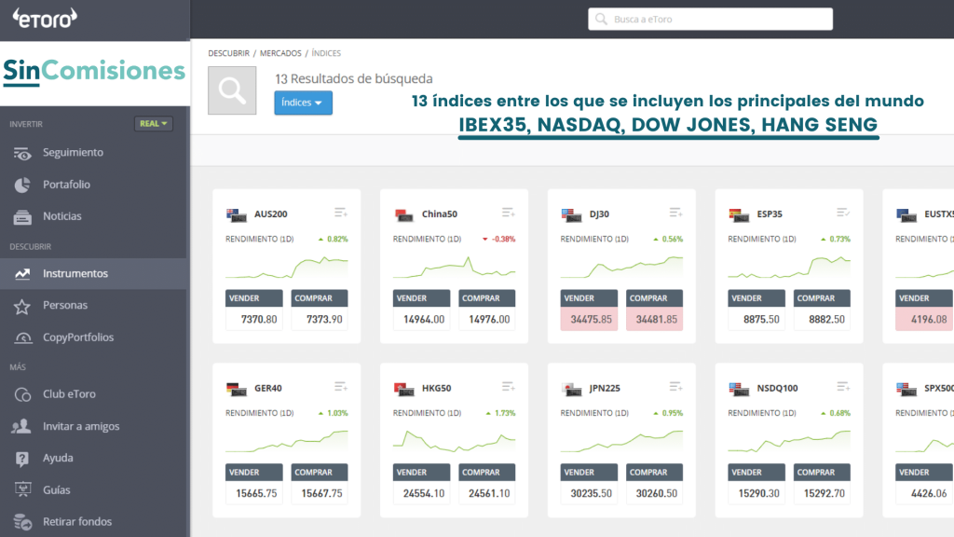Click ESP35 instrument name

[x=770, y=214]
